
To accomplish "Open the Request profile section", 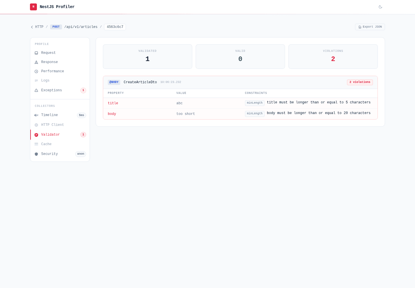I will [60, 53].
